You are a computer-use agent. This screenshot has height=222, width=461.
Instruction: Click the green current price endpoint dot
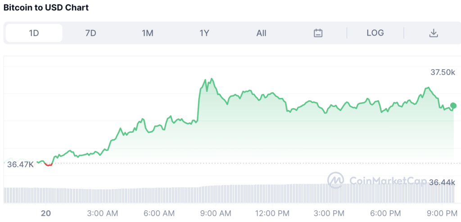[x=453, y=106]
